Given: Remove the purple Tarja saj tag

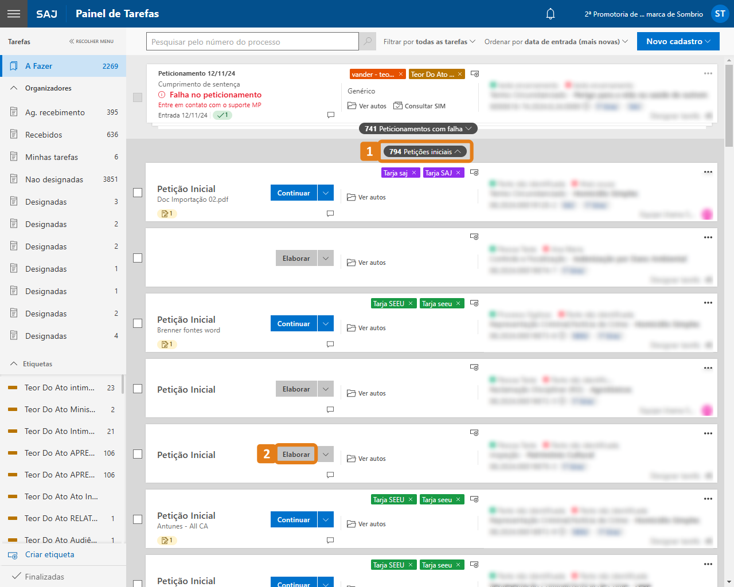Looking at the screenshot, I should (414, 173).
